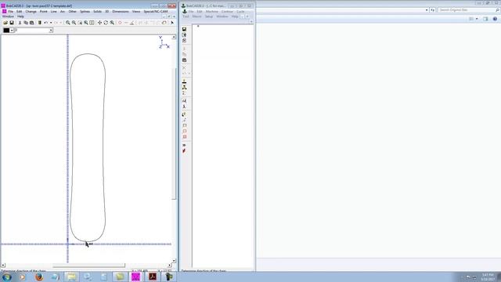Click the Zoom out magnifier icon
501x282 pixels.
tap(74, 23)
